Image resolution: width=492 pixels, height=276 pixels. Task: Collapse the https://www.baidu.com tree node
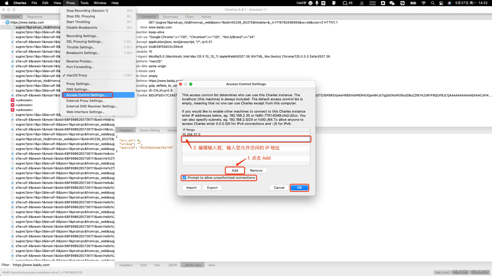click(x=3, y=22)
